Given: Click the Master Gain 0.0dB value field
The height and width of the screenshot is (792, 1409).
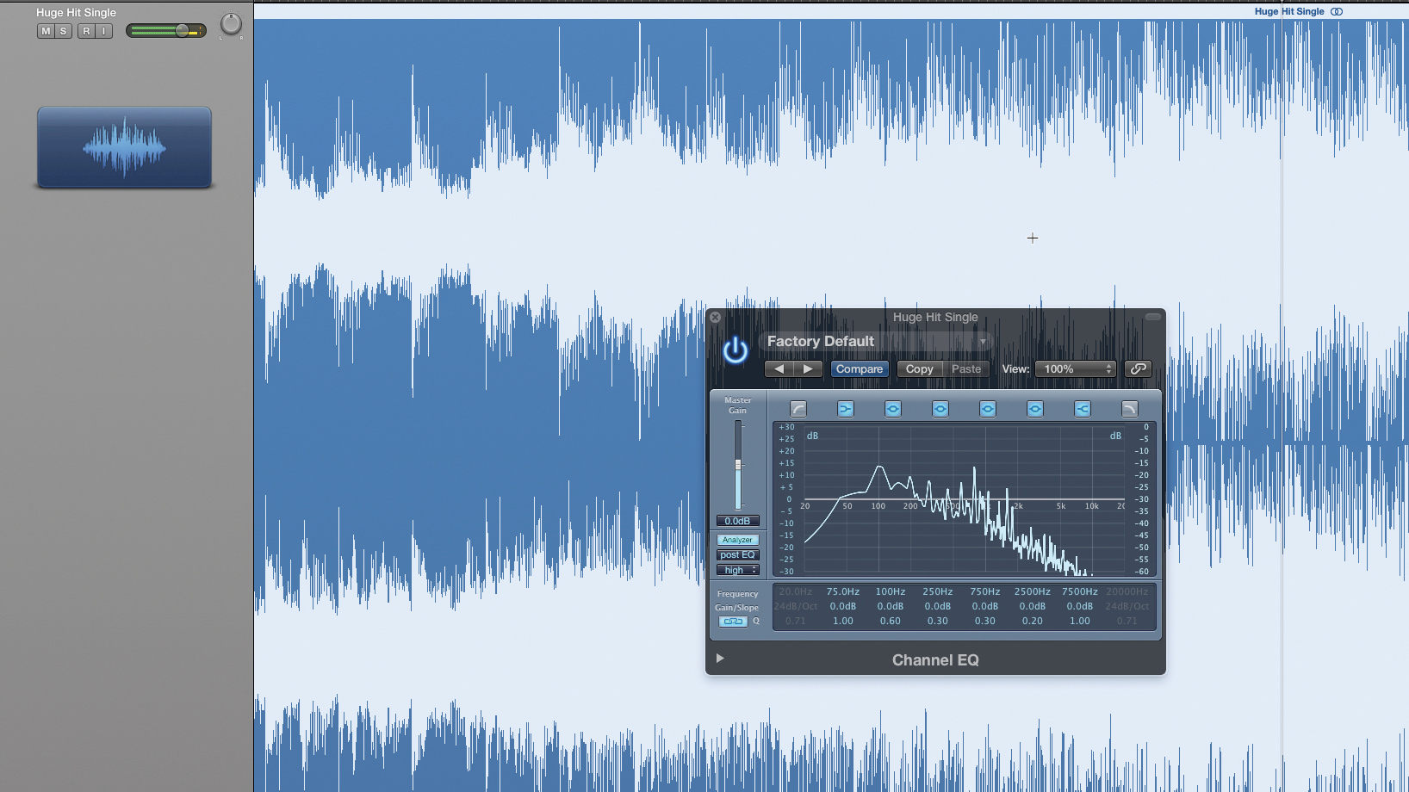Looking at the screenshot, I should (737, 521).
